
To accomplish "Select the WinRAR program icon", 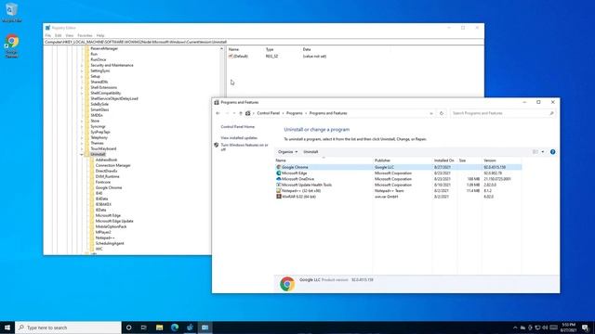I will (x=279, y=197).
